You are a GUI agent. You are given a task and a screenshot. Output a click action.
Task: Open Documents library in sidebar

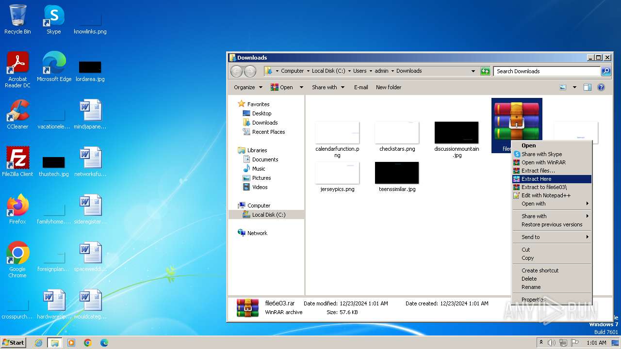click(265, 159)
